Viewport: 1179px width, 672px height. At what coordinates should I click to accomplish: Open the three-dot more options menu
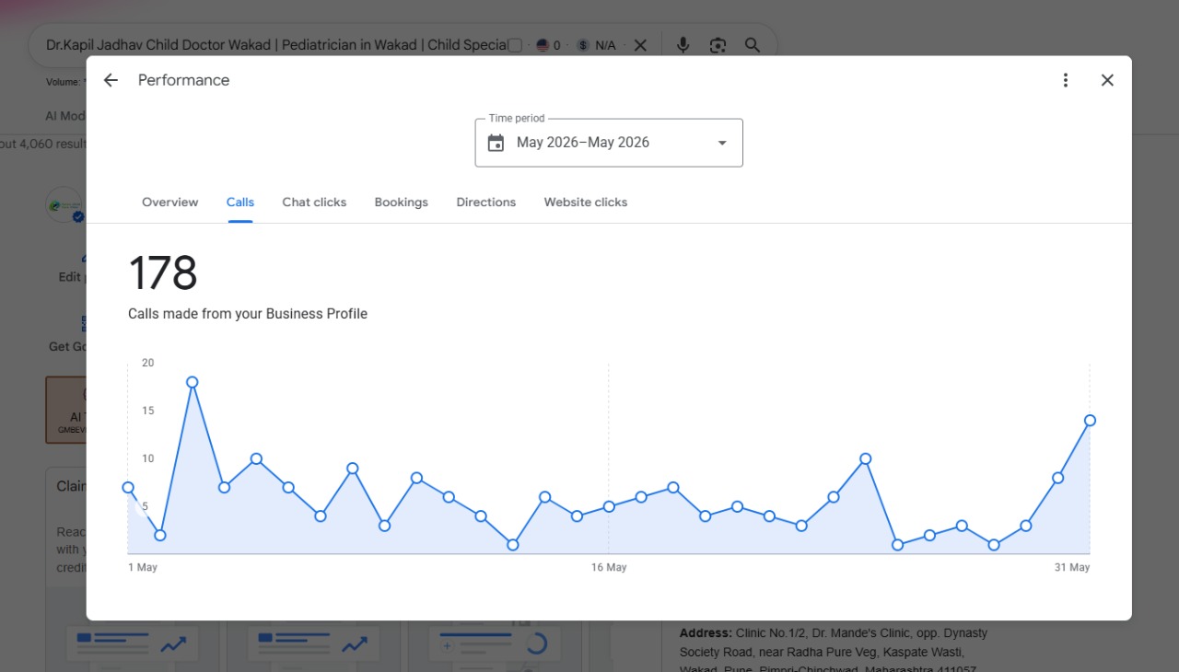[x=1066, y=80]
